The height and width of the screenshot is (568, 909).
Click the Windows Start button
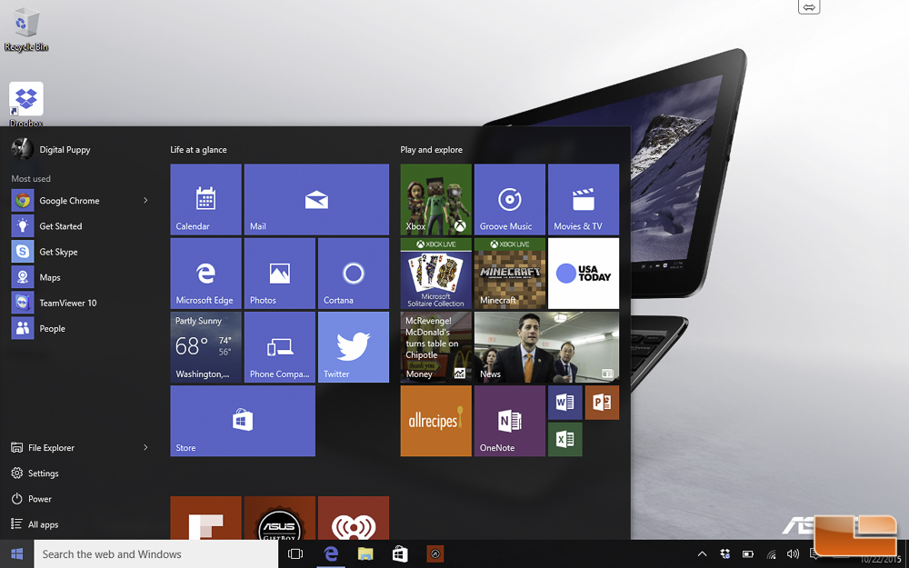[x=16, y=554]
